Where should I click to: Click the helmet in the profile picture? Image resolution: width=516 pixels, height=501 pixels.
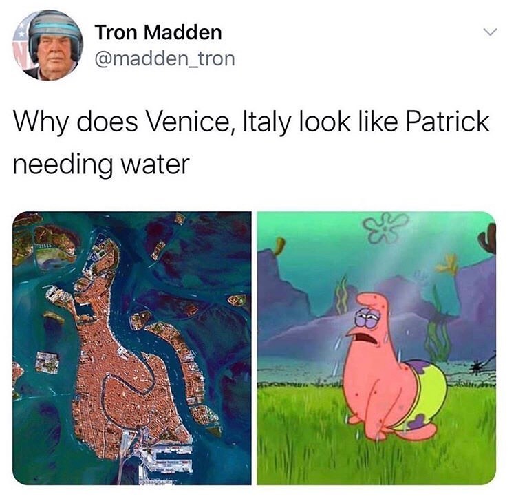click(x=55, y=34)
